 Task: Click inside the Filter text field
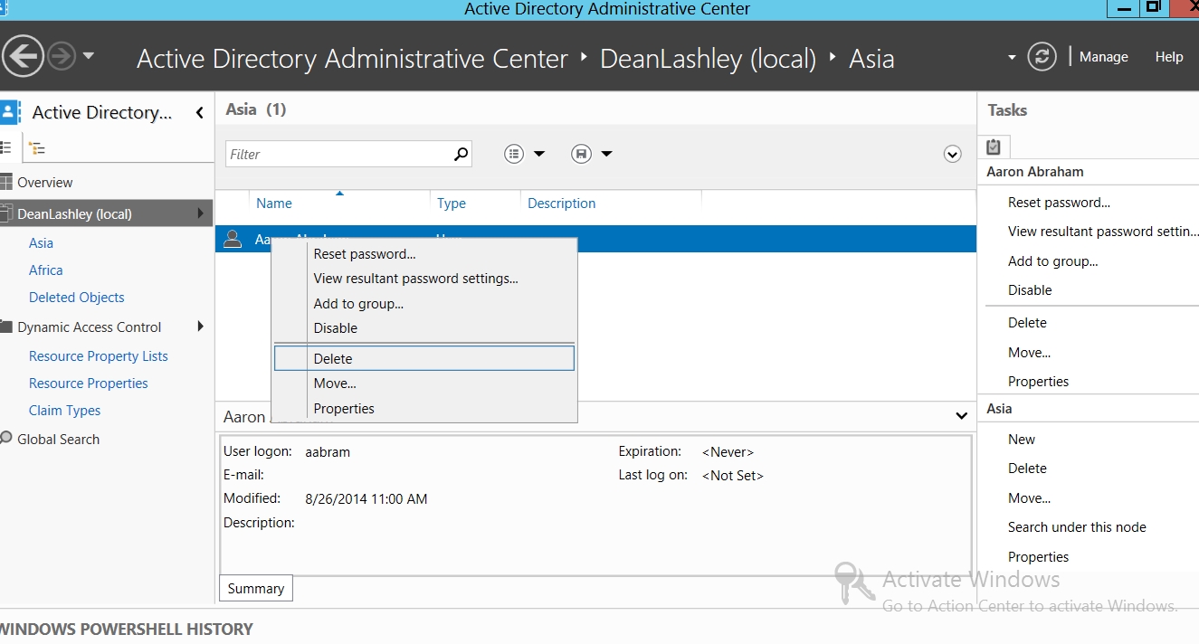point(337,155)
